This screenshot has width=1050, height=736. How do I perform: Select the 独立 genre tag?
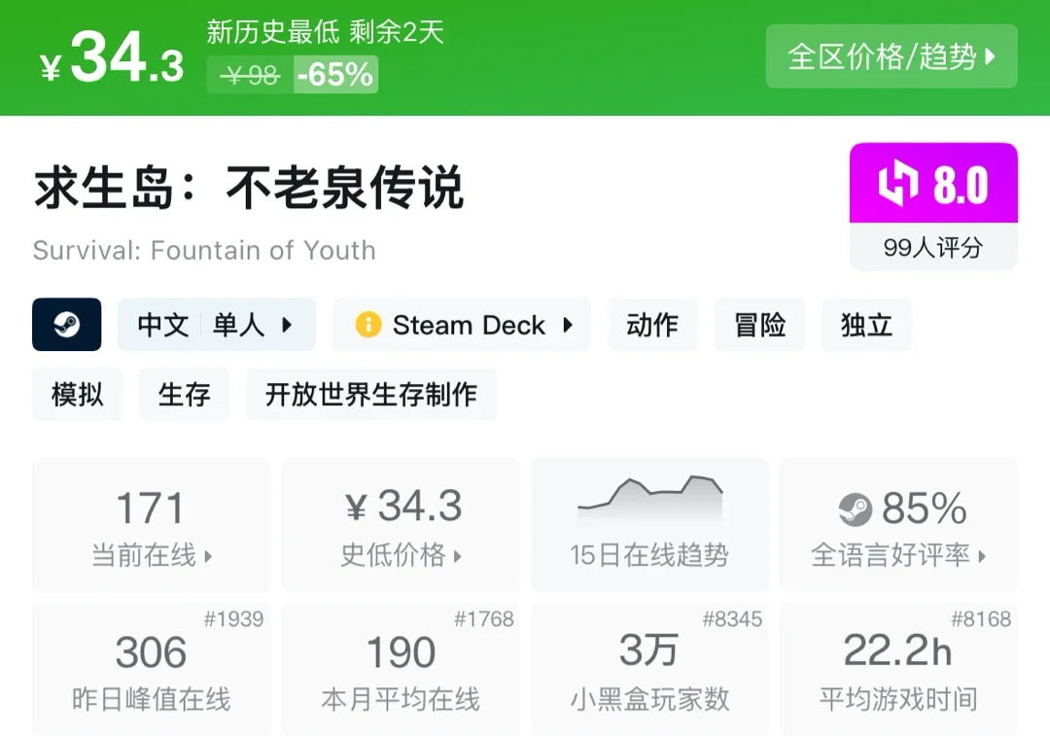pyautogui.click(x=866, y=325)
